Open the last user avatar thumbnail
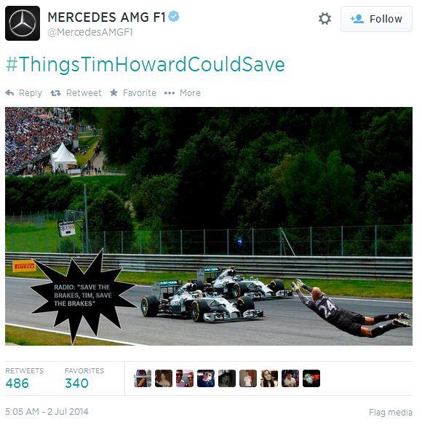422x425 pixels. pyautogui.click(x=311, y=378)
